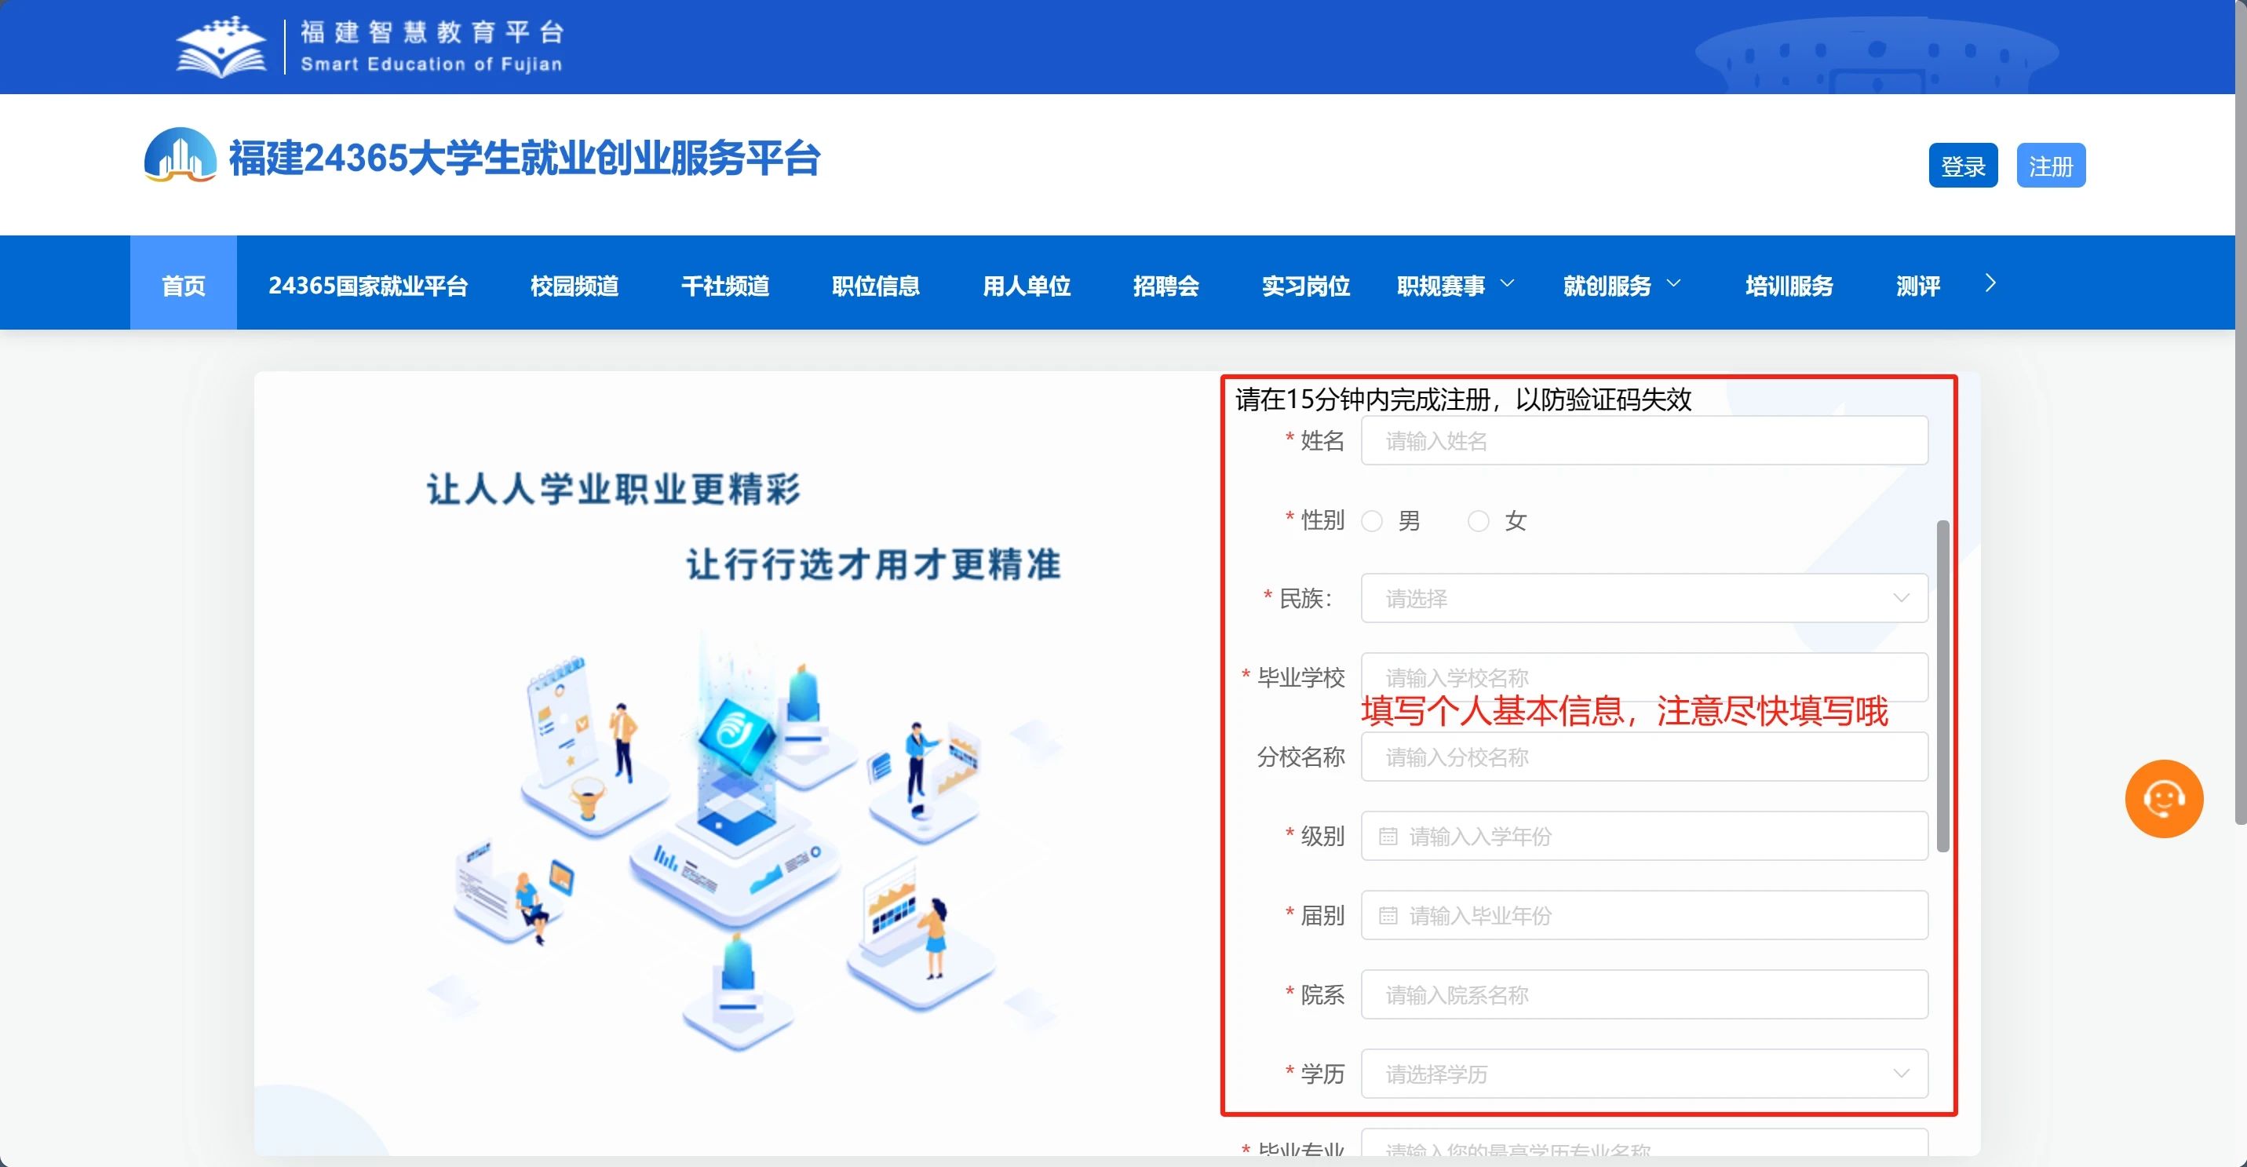Image resolution: width=2247 pixels, height=1167 pixels.
Task: Select the 女 gender radio button
Action: coord(1478,520)
